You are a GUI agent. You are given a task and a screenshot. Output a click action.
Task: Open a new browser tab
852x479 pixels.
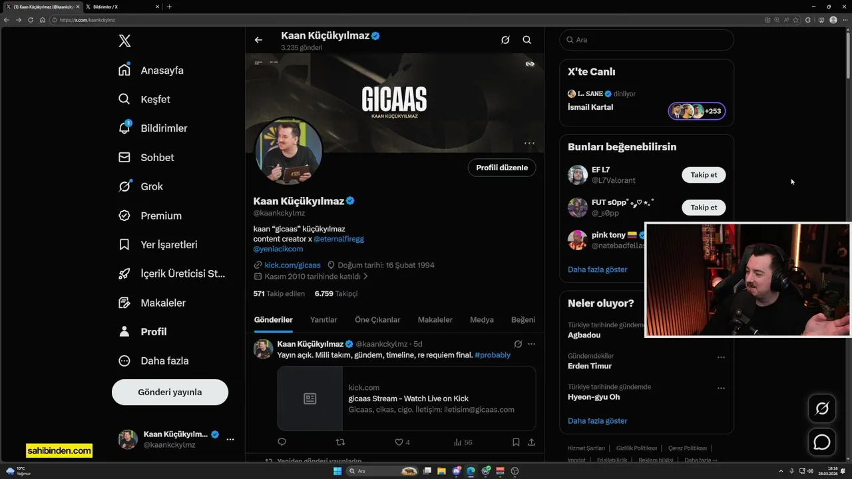[x=169, y=7]
